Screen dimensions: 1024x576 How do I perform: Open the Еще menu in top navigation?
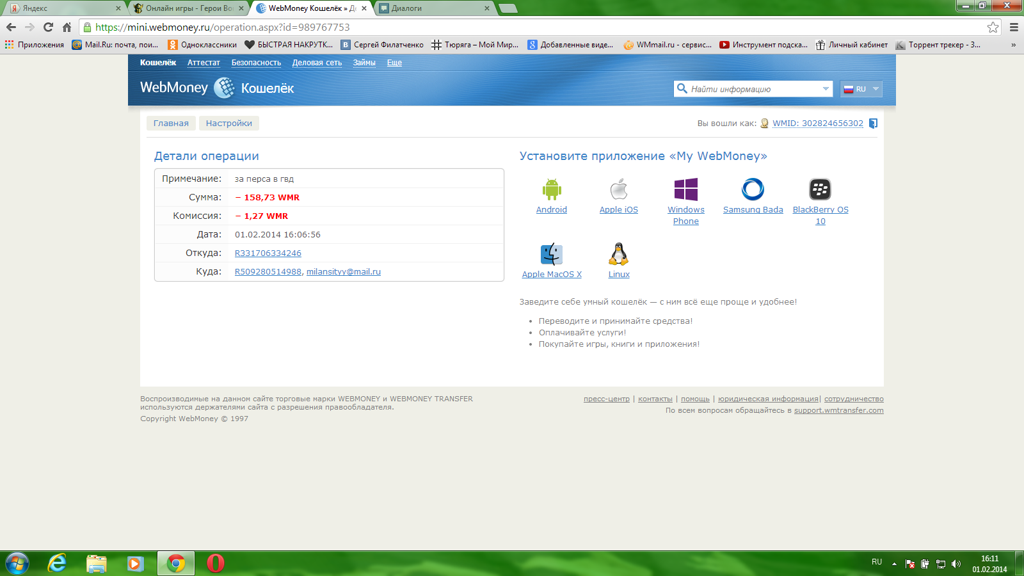pos(394,63)
